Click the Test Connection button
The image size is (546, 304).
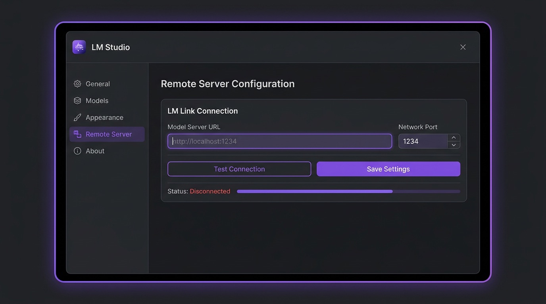tap(239, 169)
